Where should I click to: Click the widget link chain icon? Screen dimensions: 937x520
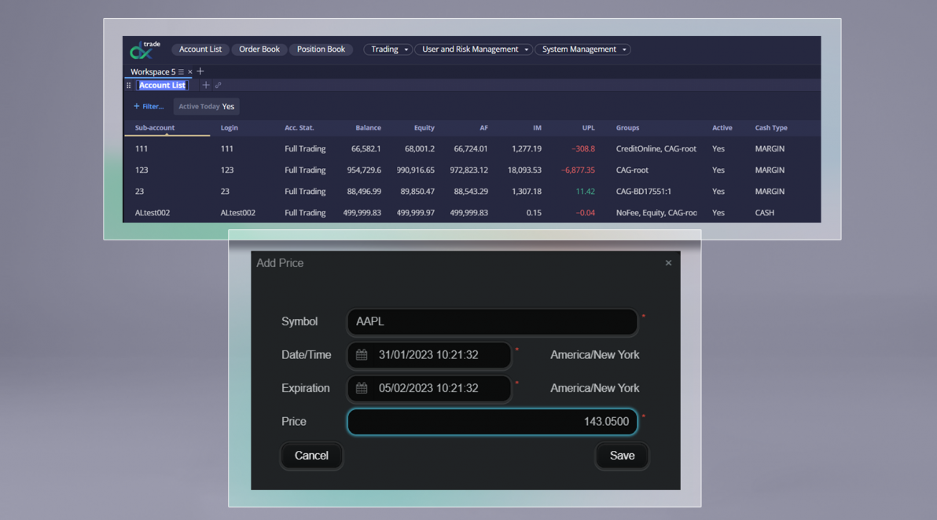218,85
